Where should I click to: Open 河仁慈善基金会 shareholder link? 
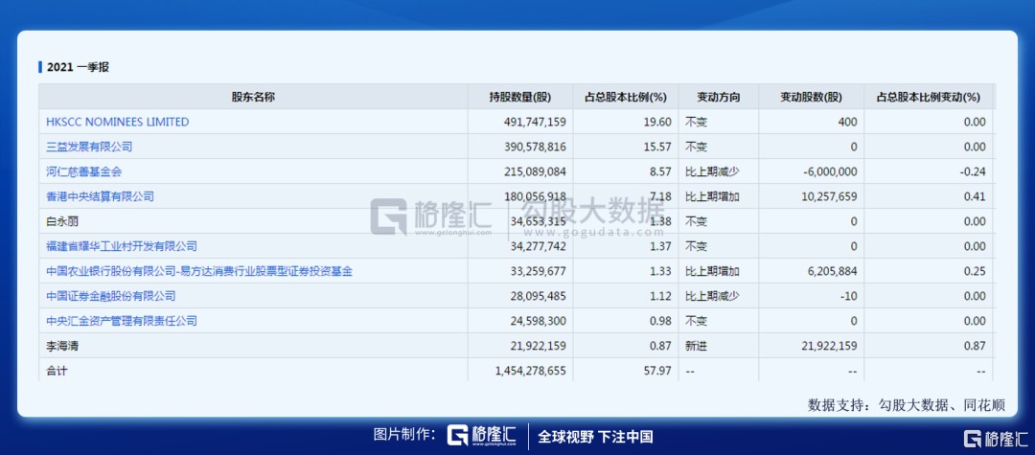(83, 171)
